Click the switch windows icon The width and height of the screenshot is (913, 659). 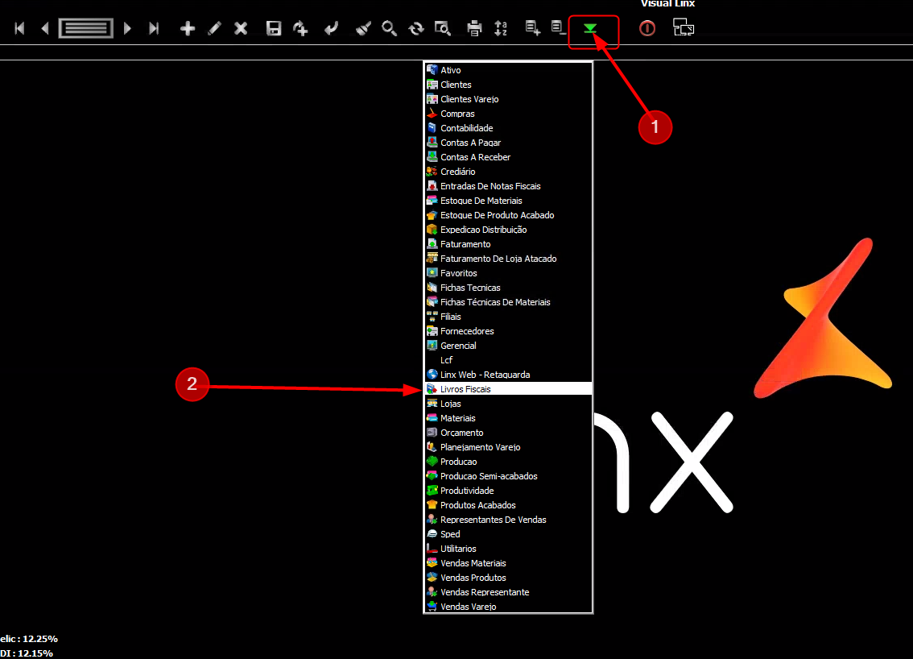[x=684, y=27]
